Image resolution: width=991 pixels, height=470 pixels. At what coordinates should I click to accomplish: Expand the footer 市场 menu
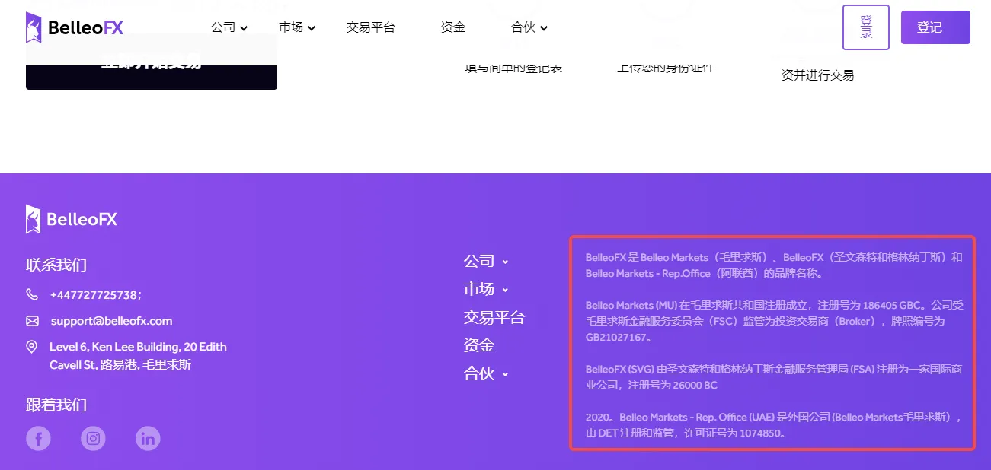pyautogui.click(x=486, y=289)
